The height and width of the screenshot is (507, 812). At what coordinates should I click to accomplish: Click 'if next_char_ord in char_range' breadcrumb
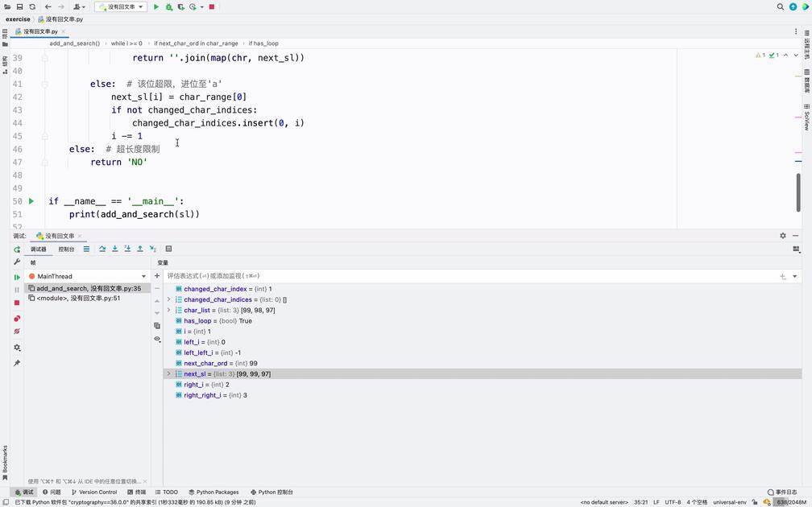click(196, 43)
